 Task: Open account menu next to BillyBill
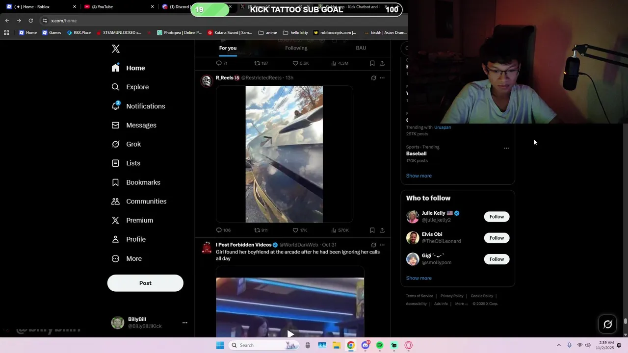click(x=185, y=323)
